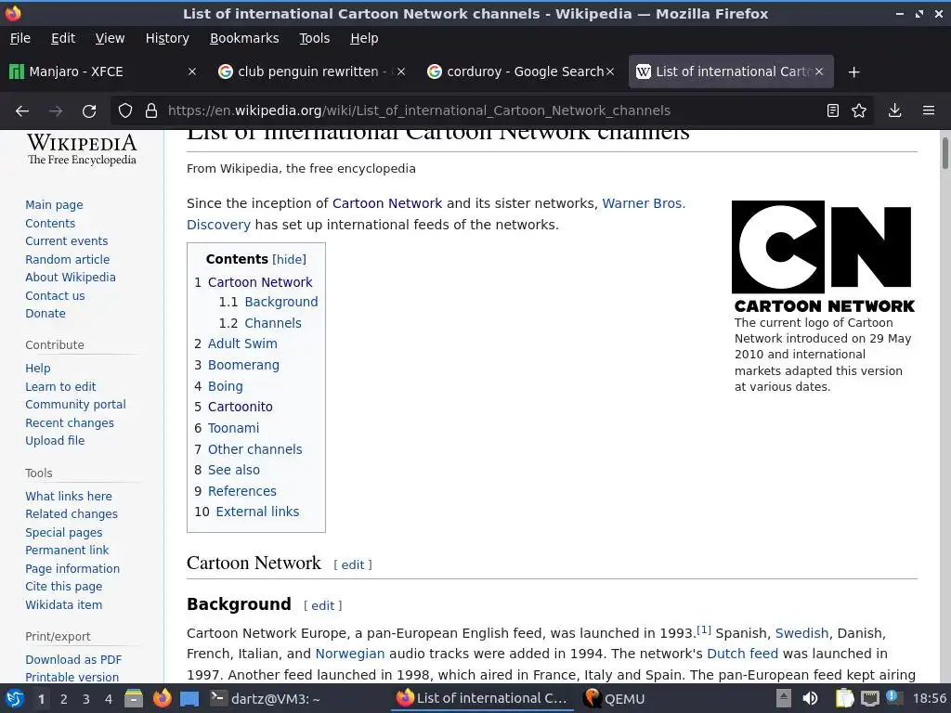The width and height of the screenshot is (951, 713).
Task: Open the Firefox downloads panel
Action: pos(894,110)
